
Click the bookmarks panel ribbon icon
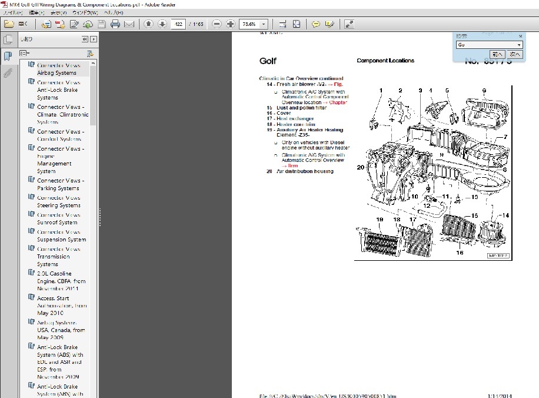(x=8, y=55)
